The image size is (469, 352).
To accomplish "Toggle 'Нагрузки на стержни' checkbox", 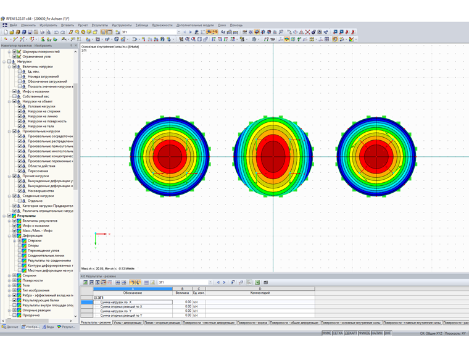I will [20, 111].
